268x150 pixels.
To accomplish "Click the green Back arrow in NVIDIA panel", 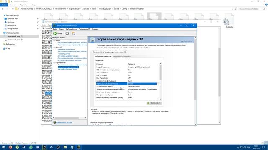I will pos(55,33).
